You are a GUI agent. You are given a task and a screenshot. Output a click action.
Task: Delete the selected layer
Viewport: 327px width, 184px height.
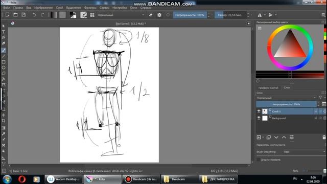(x=324, y=137)
